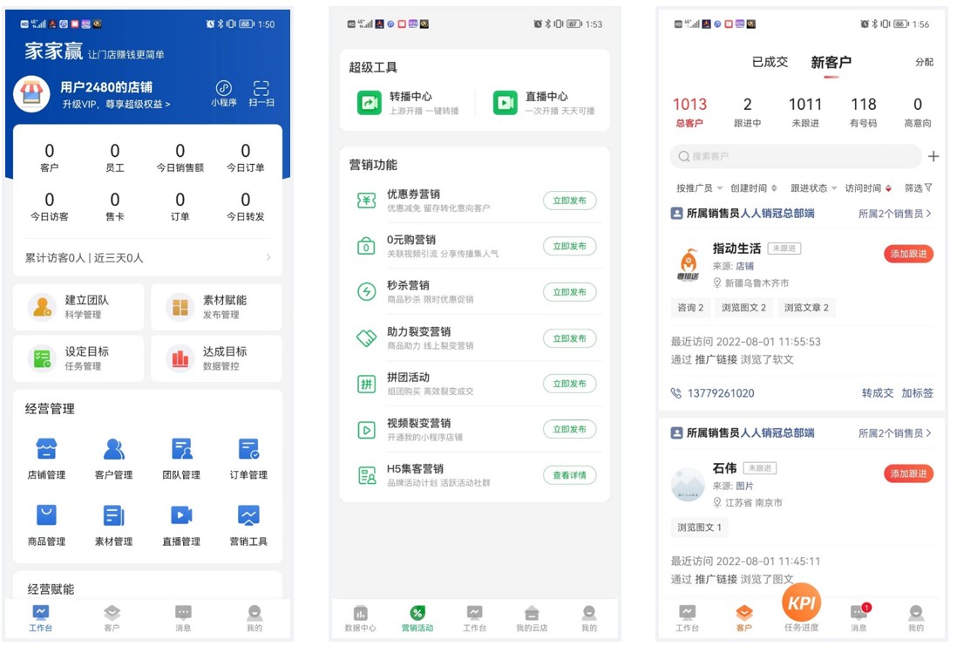Select 1011 未跟进 count filter
This screenshot has height=647, width=957.
(x=805, y=112)
